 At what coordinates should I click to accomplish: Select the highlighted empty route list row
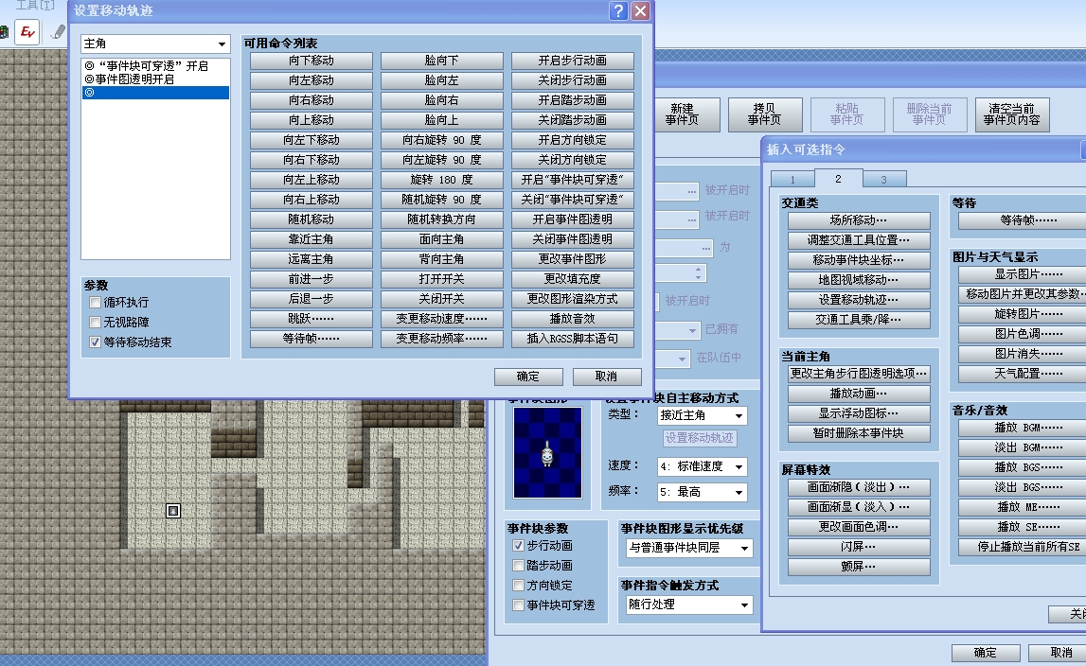156,93
